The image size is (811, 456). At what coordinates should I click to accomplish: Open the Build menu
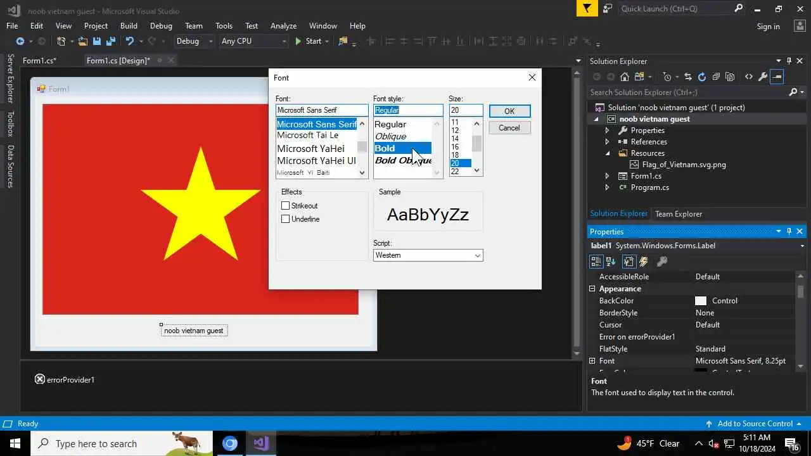pyautogui.click(x=129, y=26)
